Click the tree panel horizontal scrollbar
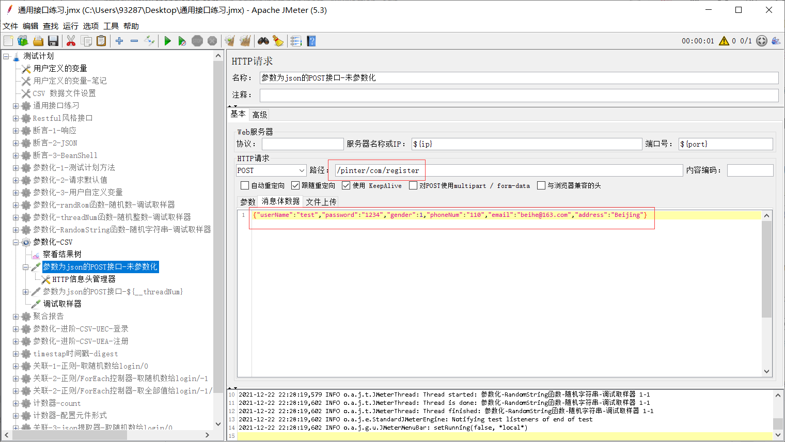785x442 pixels. [70, 435]
